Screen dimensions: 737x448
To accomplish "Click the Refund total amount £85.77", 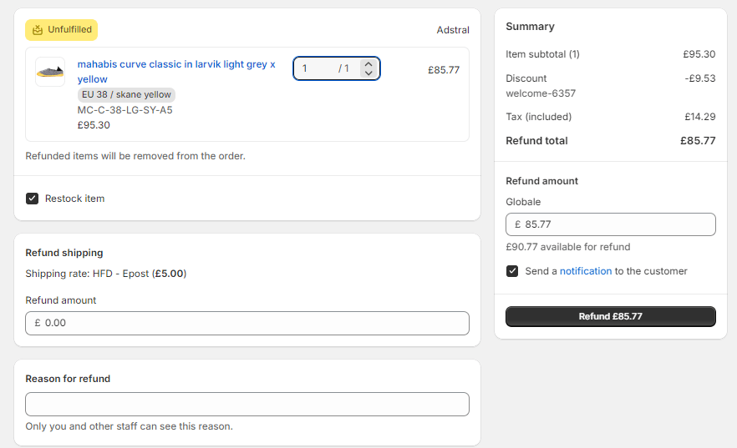I will click(698, 141).
